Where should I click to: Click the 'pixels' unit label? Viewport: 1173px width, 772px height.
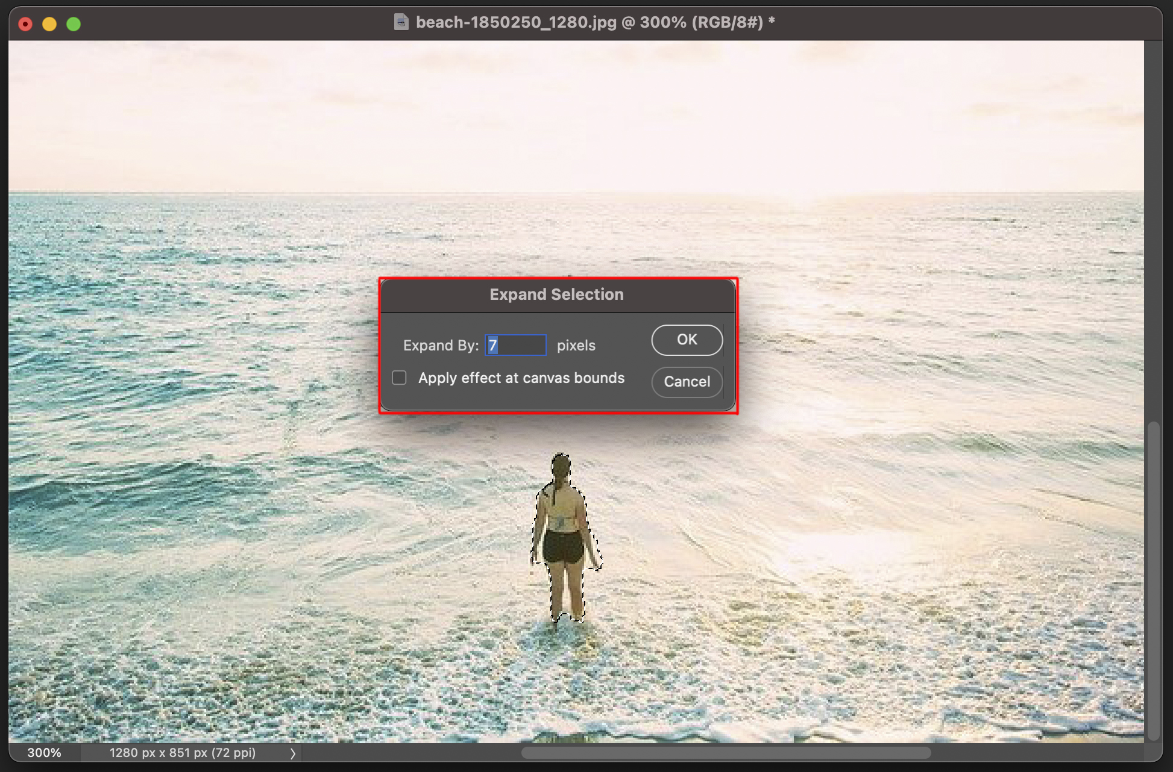[x=576, y=345]
